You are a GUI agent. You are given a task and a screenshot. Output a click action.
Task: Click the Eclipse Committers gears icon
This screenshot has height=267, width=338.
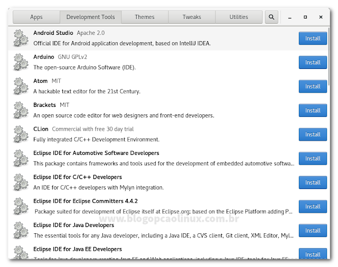coord(21,207)
